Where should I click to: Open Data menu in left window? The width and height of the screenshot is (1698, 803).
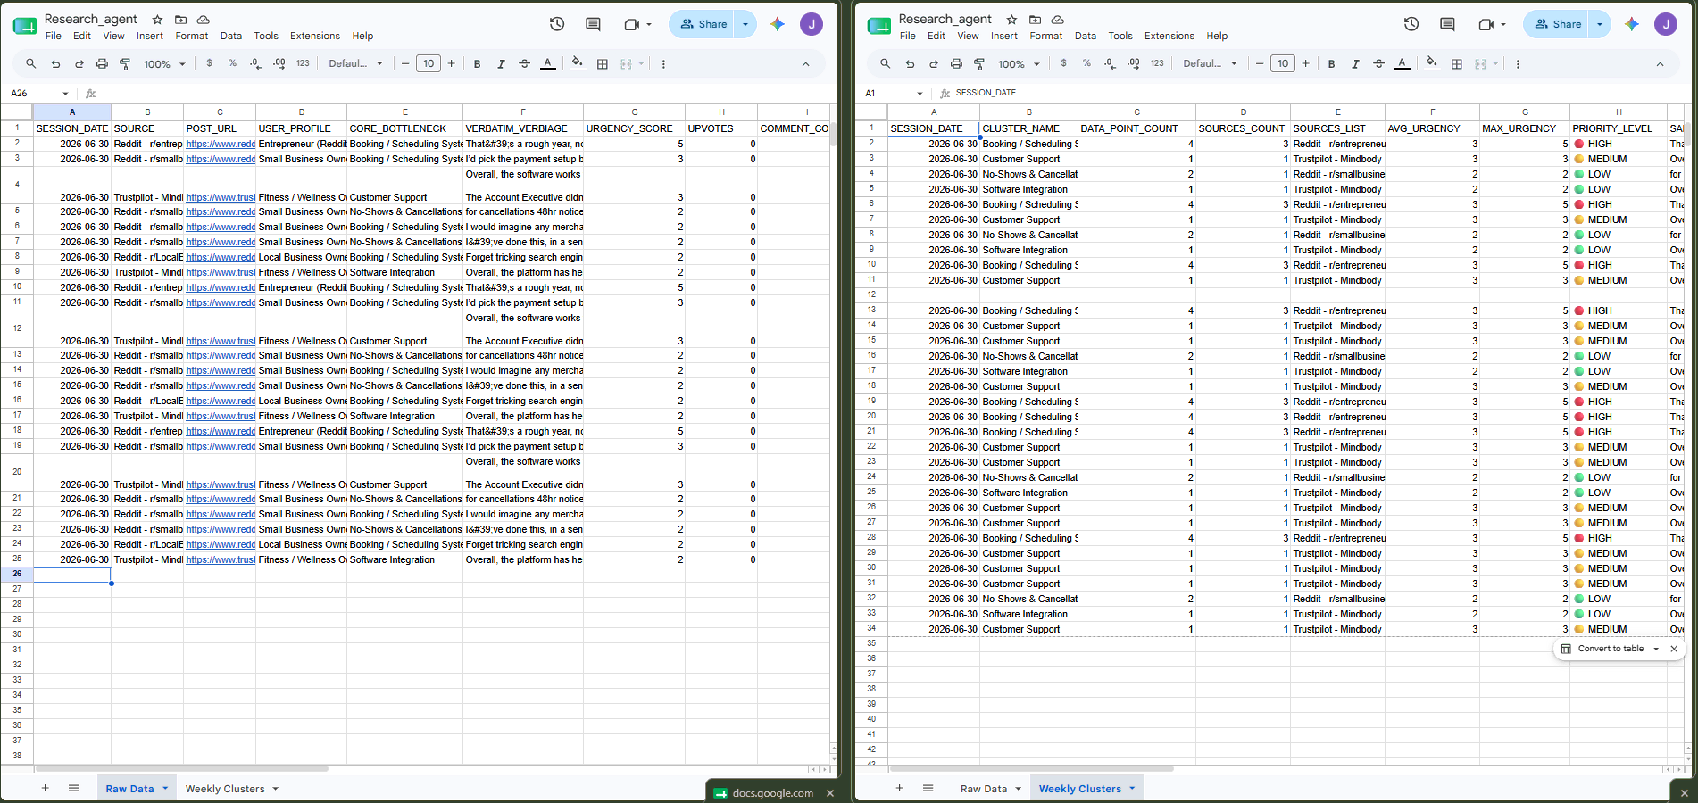click(231, 37)
